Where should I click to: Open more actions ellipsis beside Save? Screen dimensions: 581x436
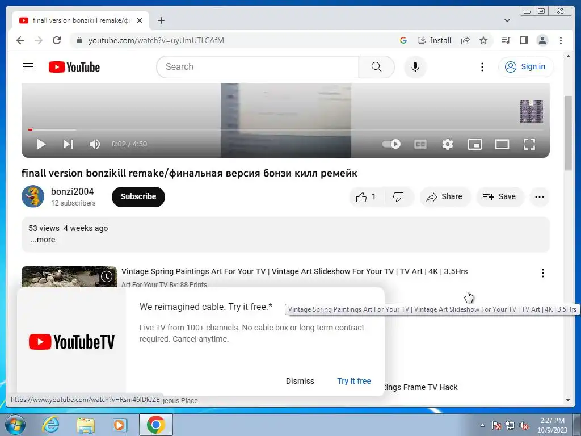[x=540, y=196]
